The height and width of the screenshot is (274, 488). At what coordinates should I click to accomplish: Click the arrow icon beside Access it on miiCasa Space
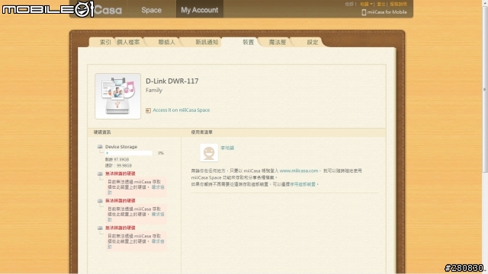[x=148, y=110]
